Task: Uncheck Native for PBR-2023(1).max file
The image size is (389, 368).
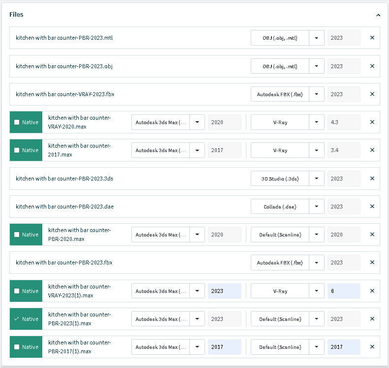Action: pos(17,319)
